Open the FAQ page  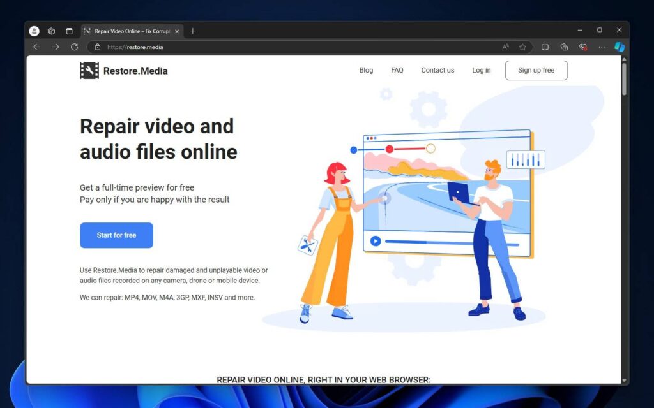397,70
